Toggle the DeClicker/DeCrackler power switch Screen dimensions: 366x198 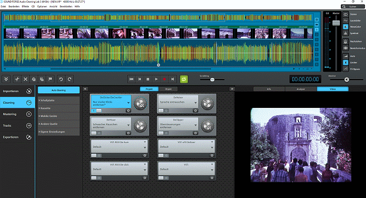96,111
